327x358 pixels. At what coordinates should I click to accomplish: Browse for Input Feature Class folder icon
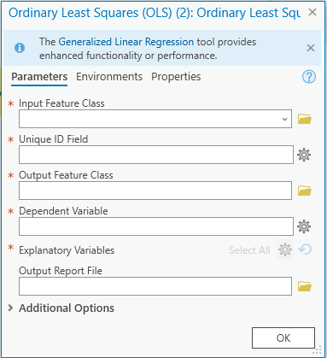(x=305, y=119)
